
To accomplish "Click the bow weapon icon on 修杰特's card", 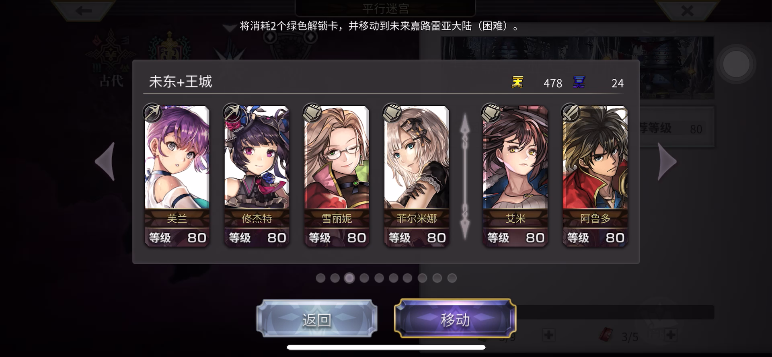I will point(232,113).
